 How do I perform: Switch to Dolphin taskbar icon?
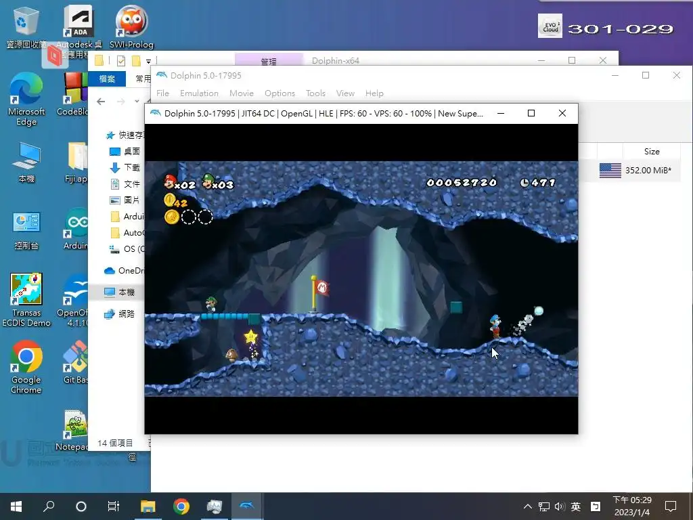click(x=246, y=506)
